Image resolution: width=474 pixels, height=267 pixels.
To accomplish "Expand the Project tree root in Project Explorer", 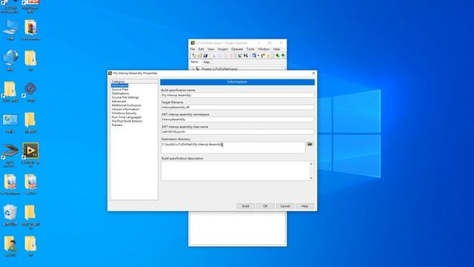I will pos(193,69).
